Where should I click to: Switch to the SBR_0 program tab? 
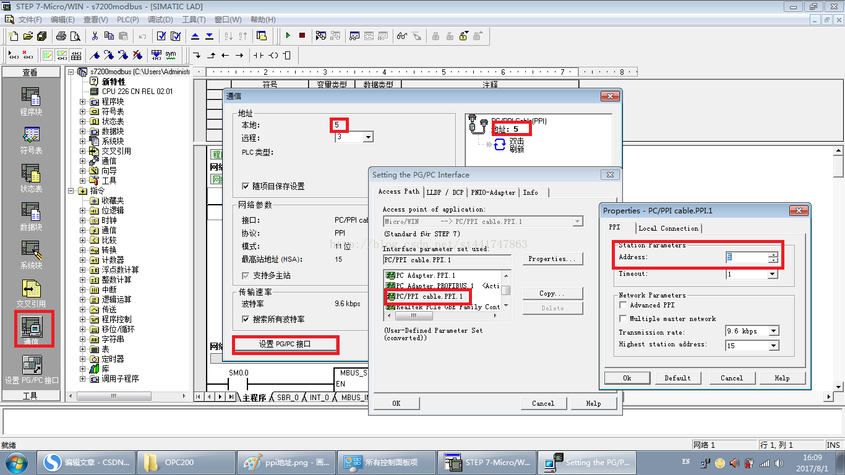[x=288, y=398]
